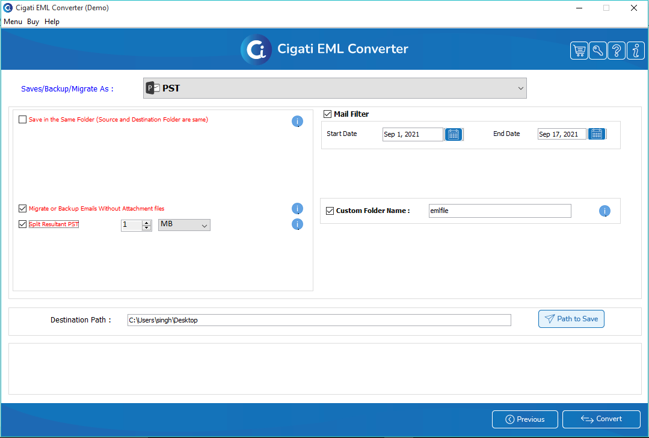Viewport: 649px width, 438px height.
Task: Uncheck Migrate or Backup Emails Without Attachment
Action: [x=23, y=208]
